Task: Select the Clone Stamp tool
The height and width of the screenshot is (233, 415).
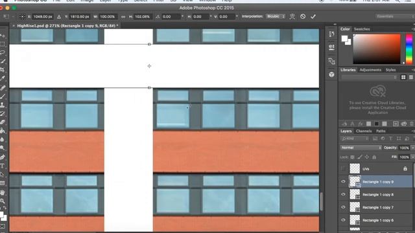Action: (3, 105)
